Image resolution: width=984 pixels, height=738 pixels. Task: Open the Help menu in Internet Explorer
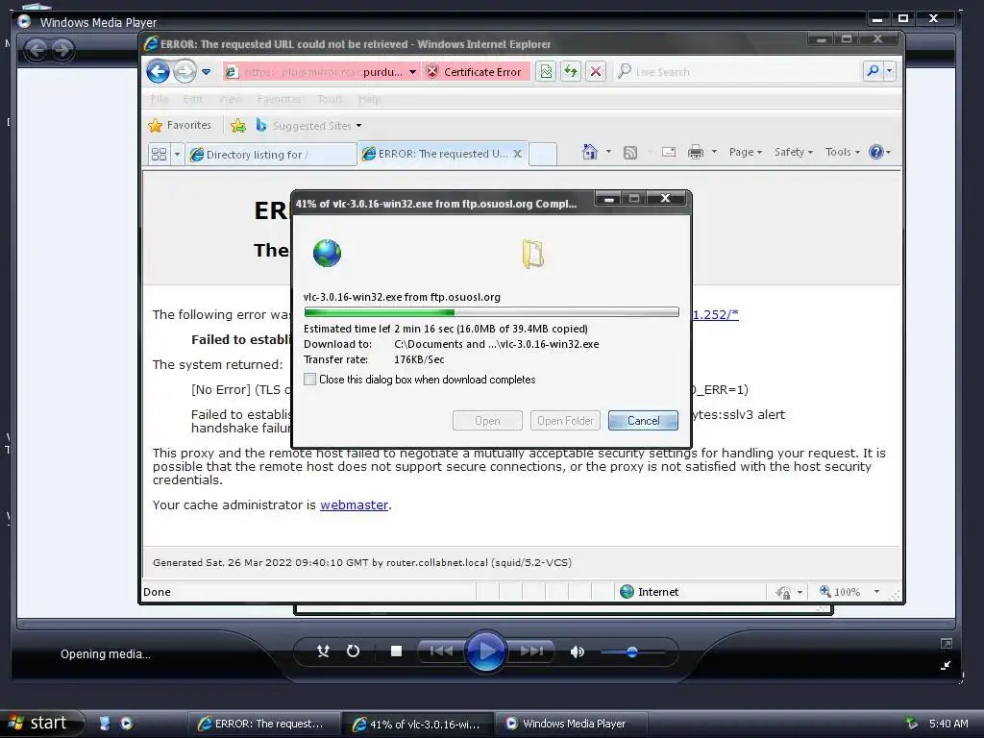coord(370,99)
